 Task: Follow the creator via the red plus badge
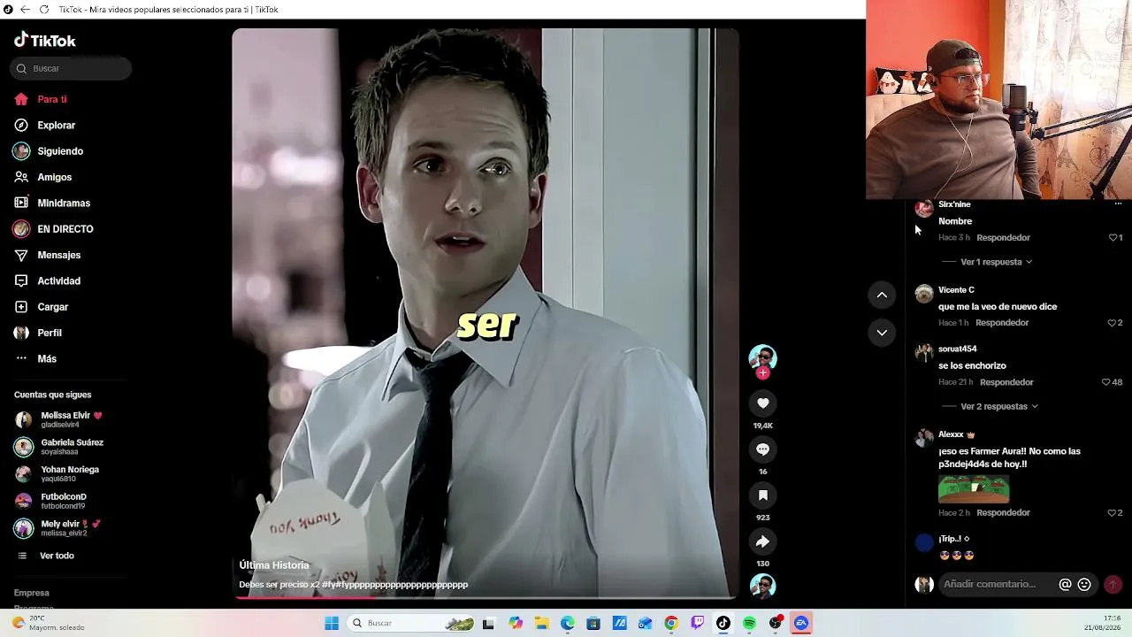(762, 373)
